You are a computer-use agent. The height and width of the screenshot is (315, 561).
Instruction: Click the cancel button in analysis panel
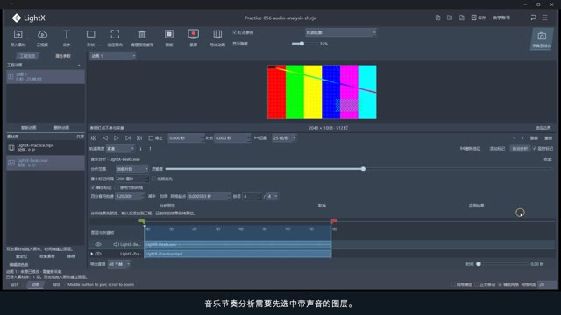[322, 206]
